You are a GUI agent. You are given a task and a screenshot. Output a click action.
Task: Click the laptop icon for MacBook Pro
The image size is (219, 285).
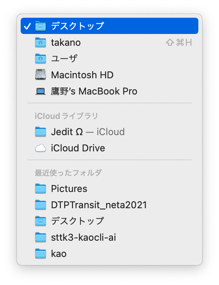[x=41, y=91]
